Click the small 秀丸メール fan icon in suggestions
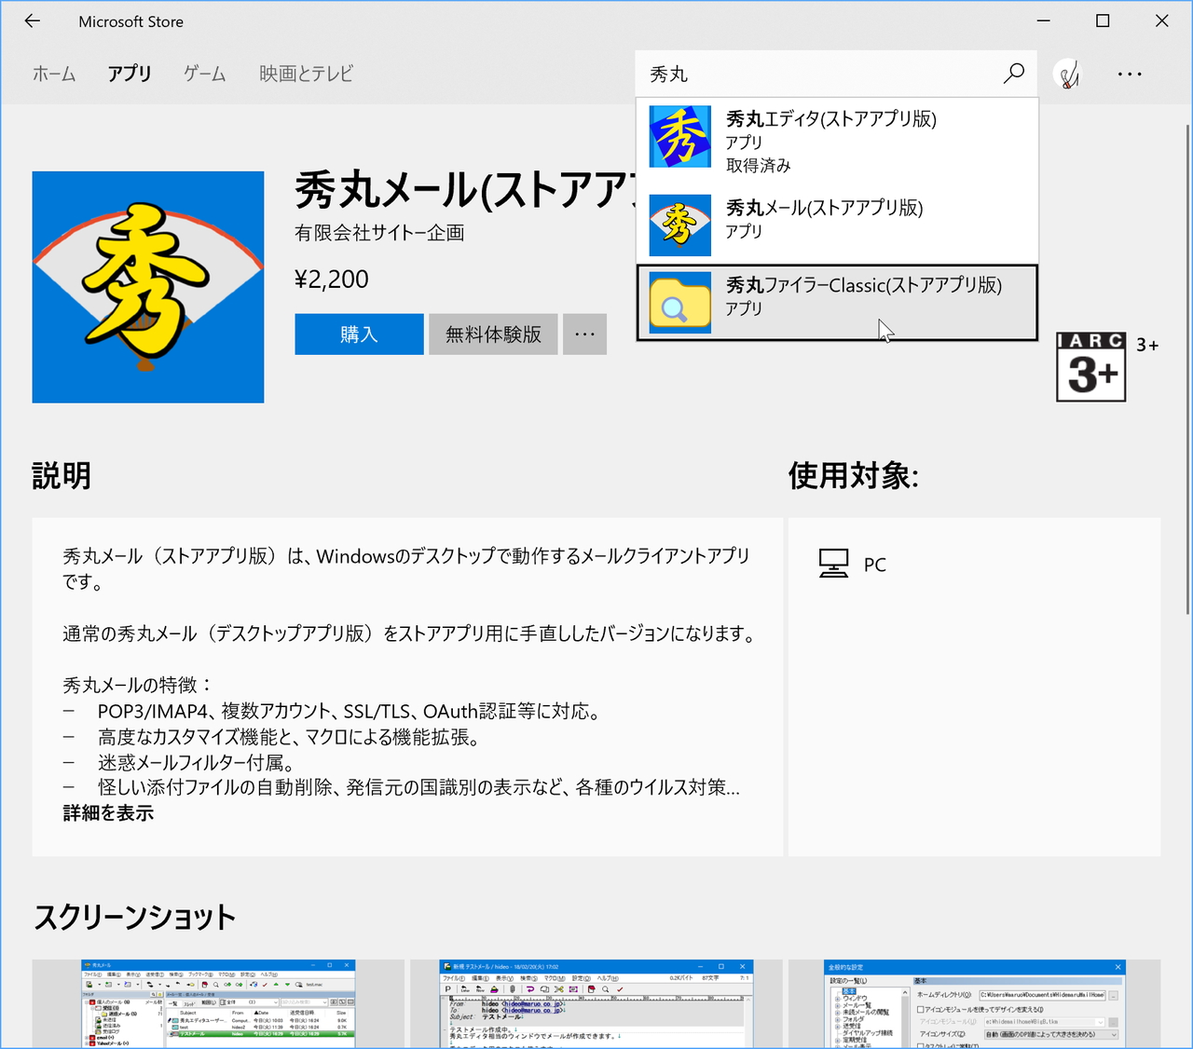The height and width of the screenshot is (1049, 1193). pyautogui.click(x=679, y=225)
